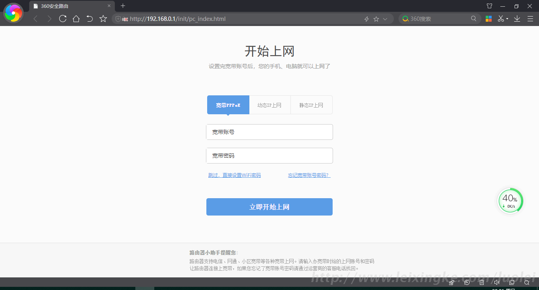Open the 忘记宽带账号密码 link
The height and width of the screenshot is (290, 539).
pyautogui.click(x=309, y=175)
